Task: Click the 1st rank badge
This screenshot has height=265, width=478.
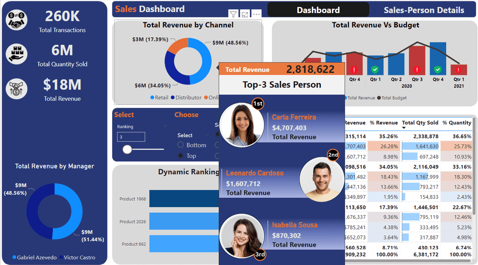Action: point(258,104)
